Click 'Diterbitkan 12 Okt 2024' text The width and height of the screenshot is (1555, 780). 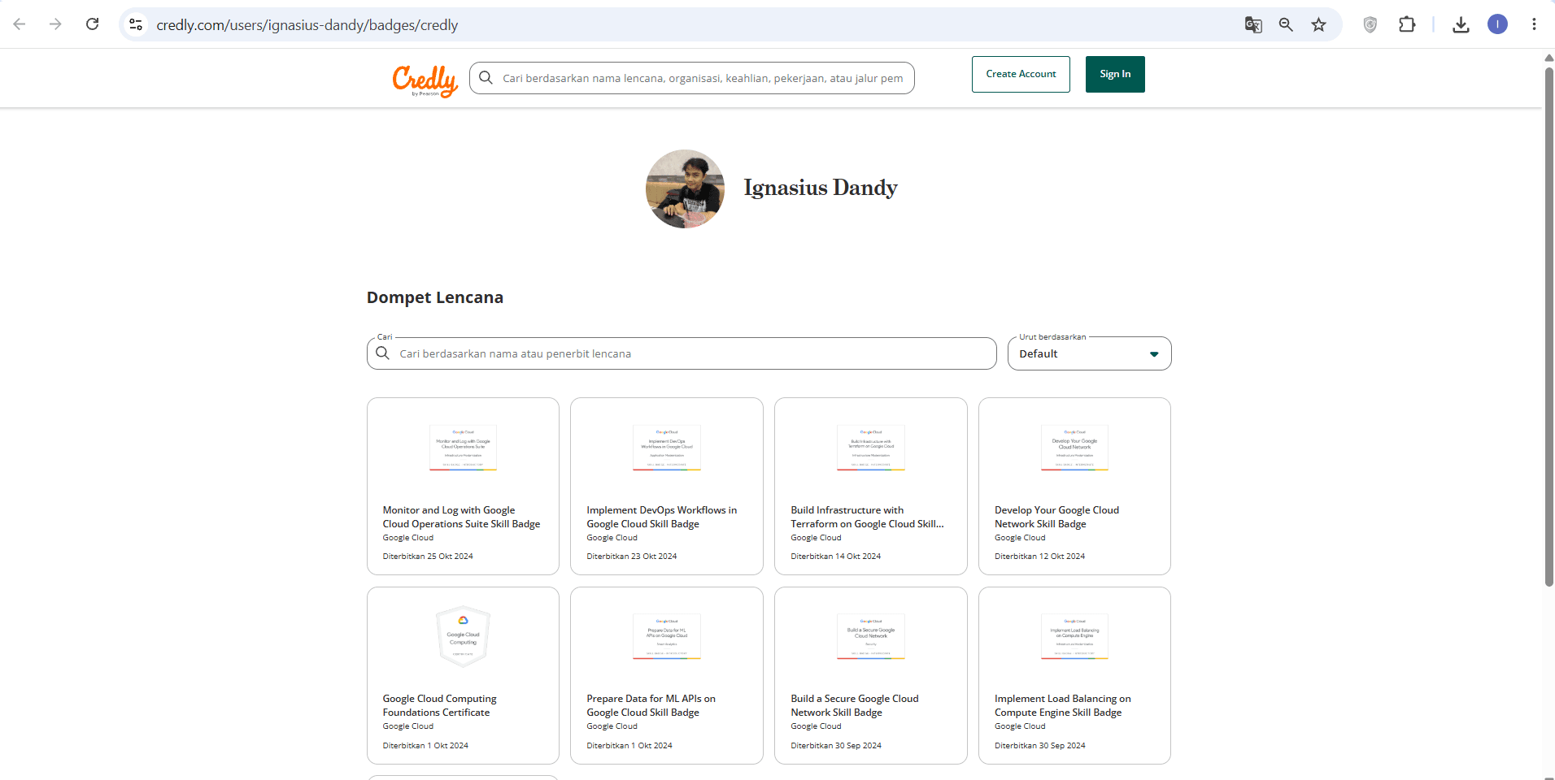(1039, 557)
